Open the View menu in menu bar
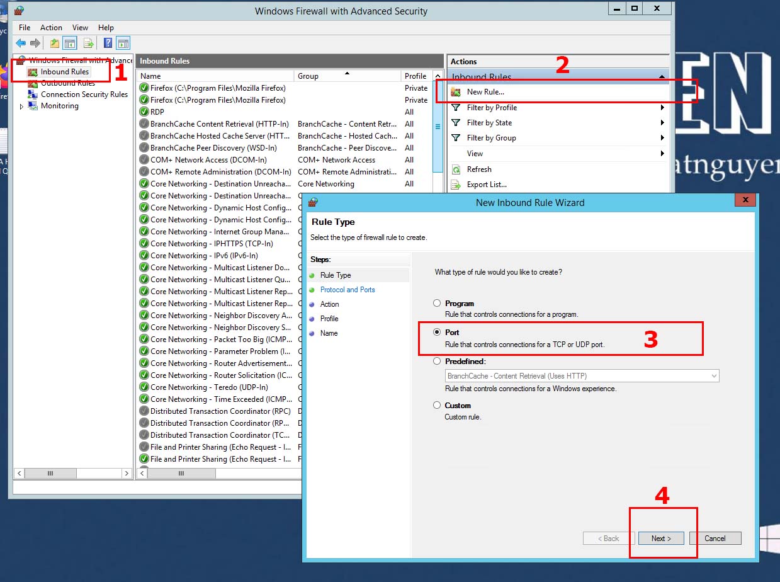Image resolution: width=780 pixels, height=582 pixels. tap(80, 28)
